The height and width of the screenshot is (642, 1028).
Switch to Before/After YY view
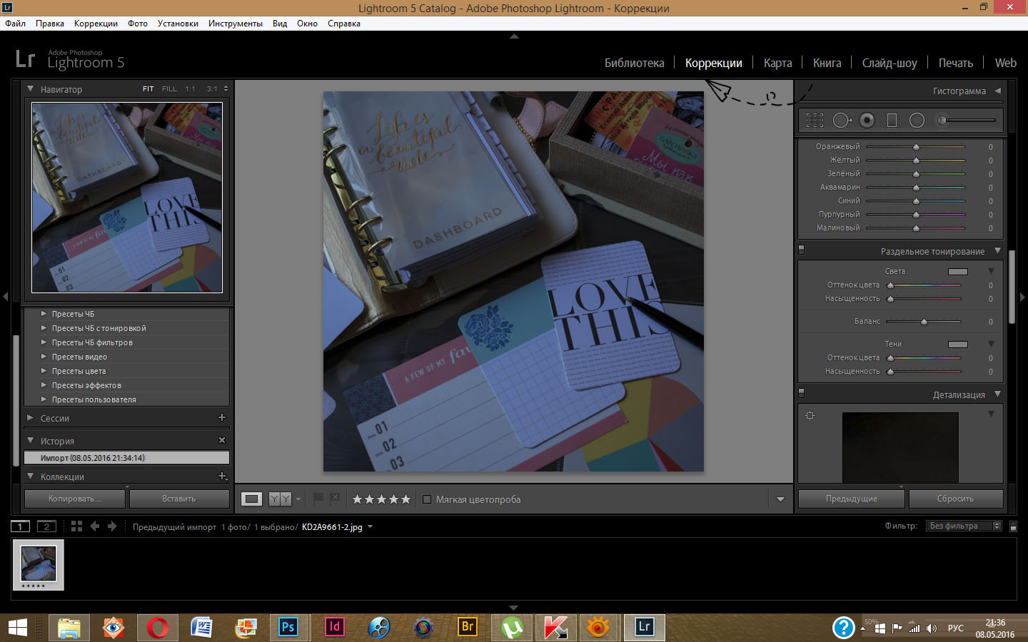pyautogui.click(x=280, y=499)
